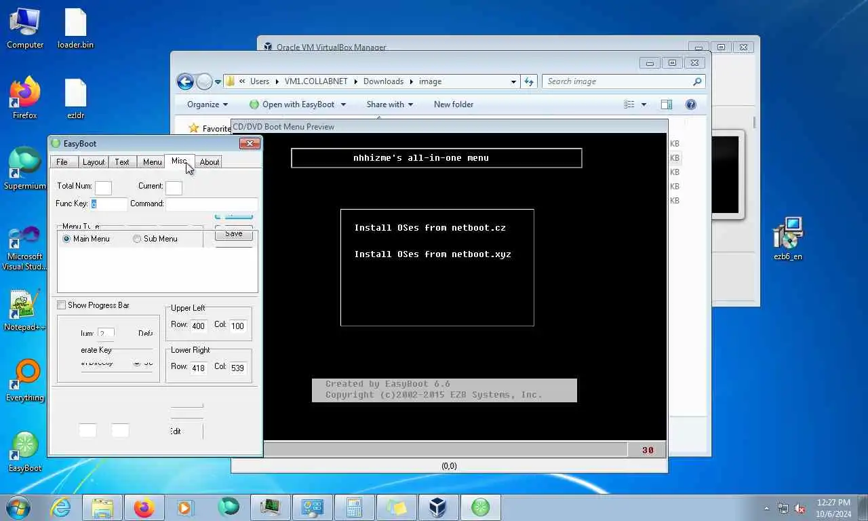Select the Sub Menu radio button
Viewport: 868px width, 521px height.
[137, 239]
